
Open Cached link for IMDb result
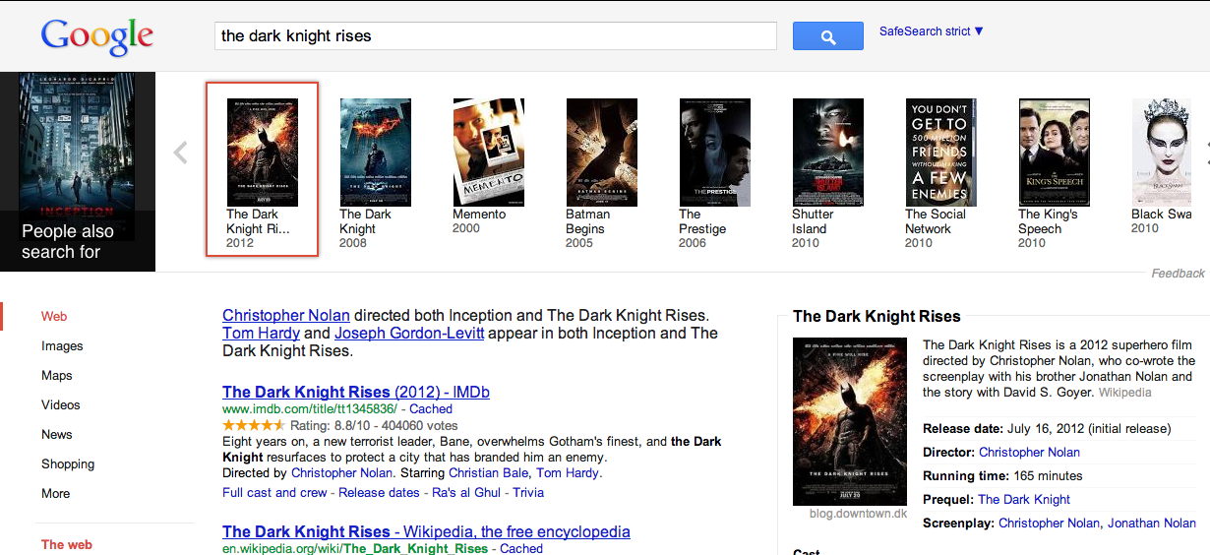(431, 409)
